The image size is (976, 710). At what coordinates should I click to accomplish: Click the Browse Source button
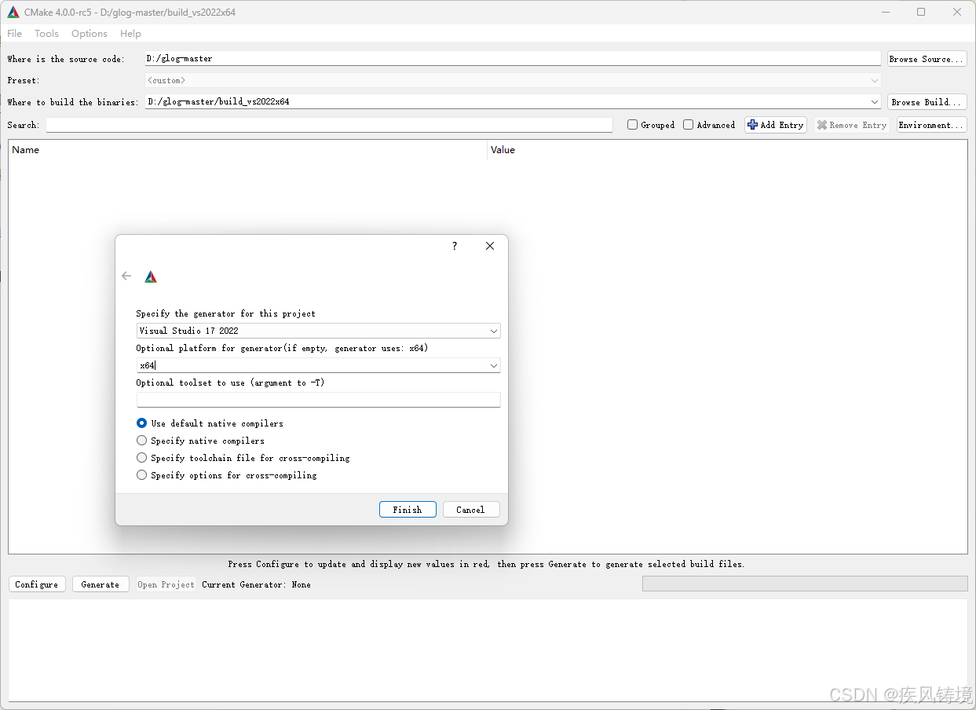tap(927, 59)
